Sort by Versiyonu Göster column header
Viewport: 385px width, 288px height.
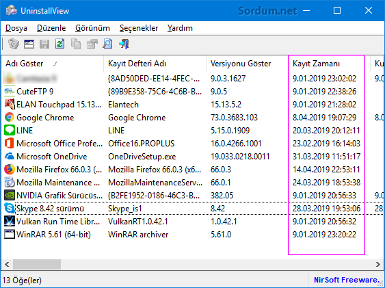point(247,64)
